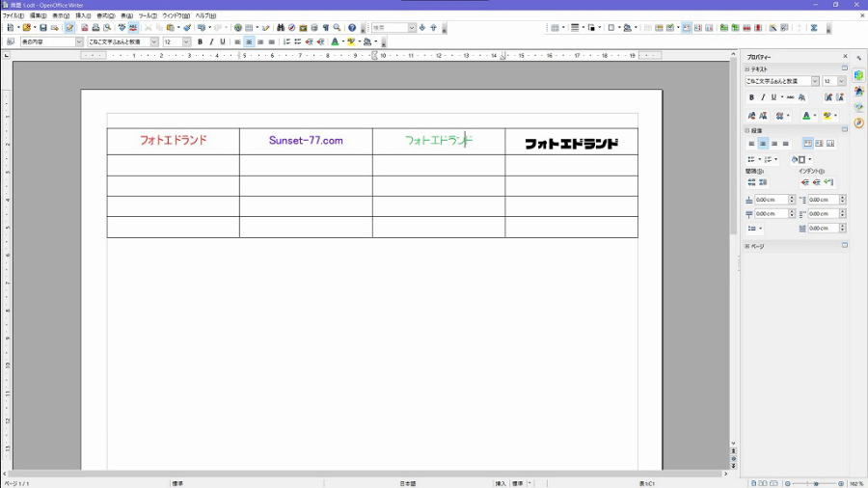Image resolution: width=868 pixels, height=488 pixels.
Task: Click Merge Cells icon in table toolbar
Action: 648,28
